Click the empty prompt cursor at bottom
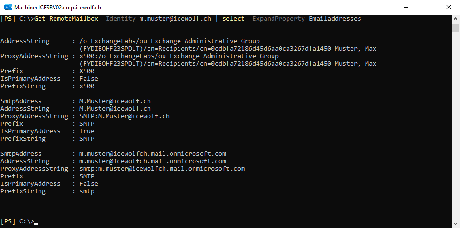 coord(36,222)
